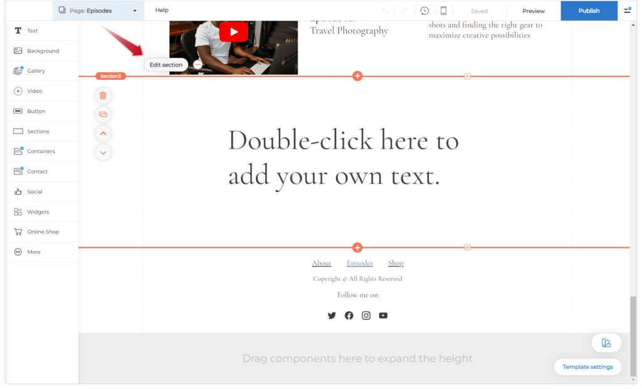This screenshot has width=642, height=389.
Task: Add a section using the upper plus button
Action: (x=357, y=76)
